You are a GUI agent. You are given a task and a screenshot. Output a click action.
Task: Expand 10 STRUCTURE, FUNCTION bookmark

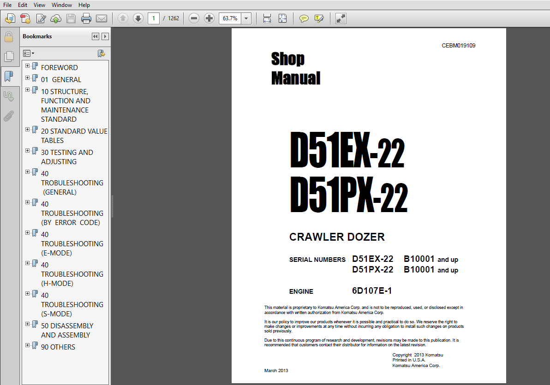click(x=27, y=90)
